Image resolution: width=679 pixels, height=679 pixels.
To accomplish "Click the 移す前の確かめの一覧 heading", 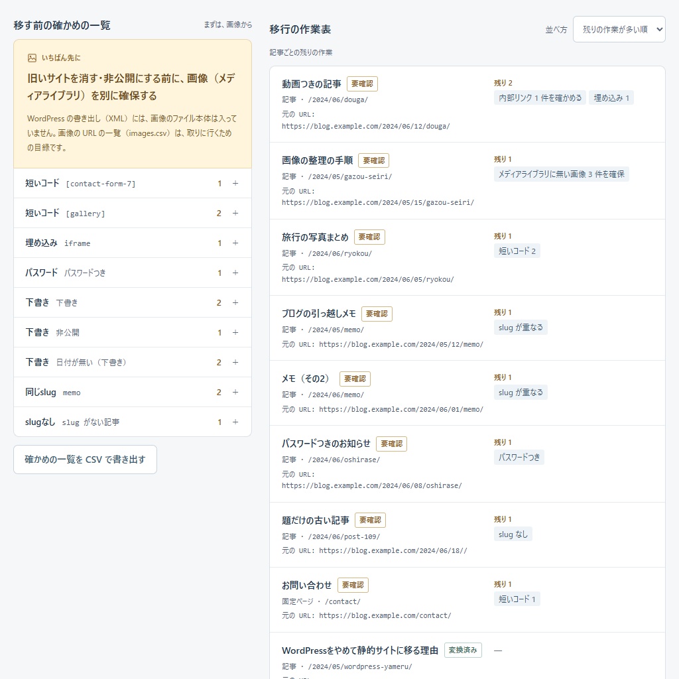I will pos(62,25).
